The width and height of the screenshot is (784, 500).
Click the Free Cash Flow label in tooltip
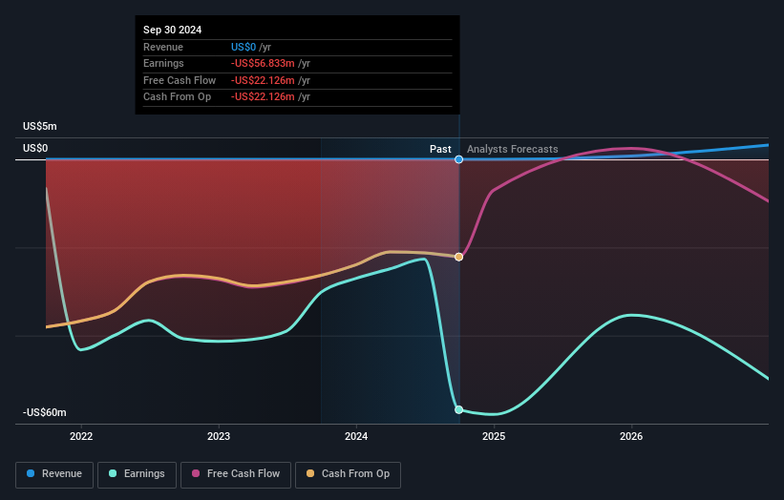point(180,80)
